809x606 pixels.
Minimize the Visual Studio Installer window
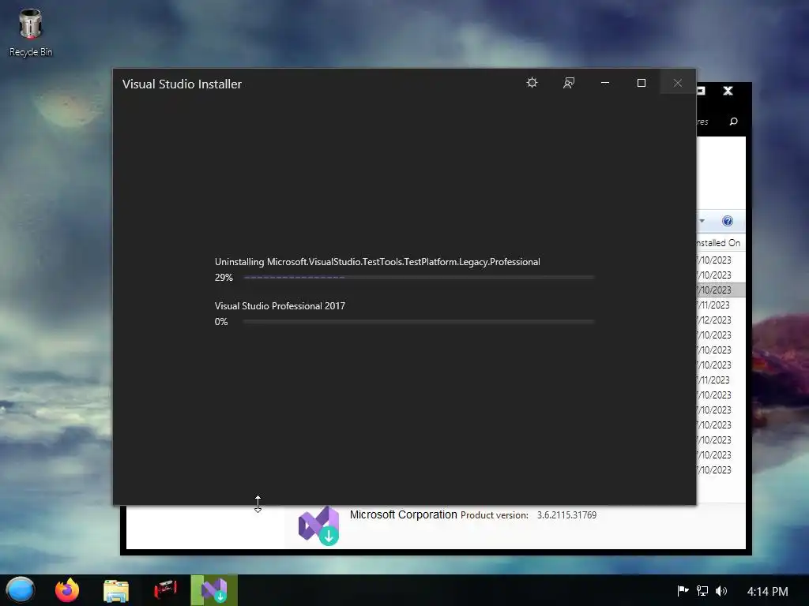[x=605, y=83]
